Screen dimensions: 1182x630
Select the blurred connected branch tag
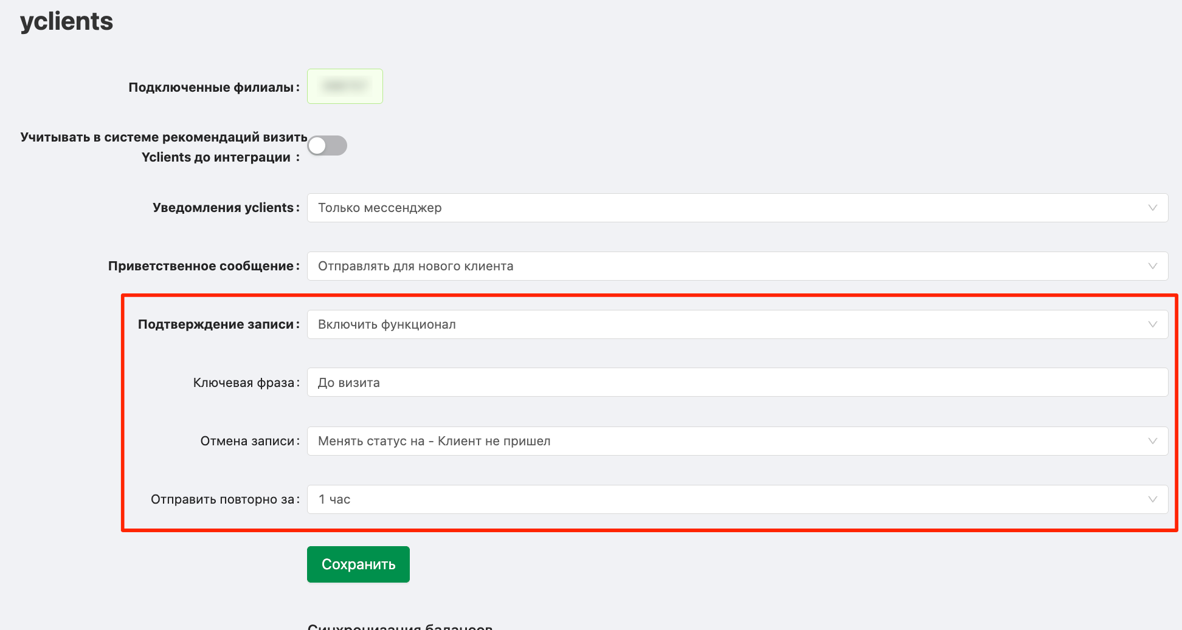click(345, 86)
